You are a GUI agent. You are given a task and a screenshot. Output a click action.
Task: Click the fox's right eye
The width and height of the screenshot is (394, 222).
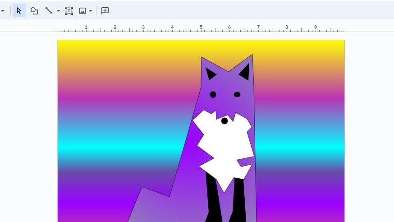point(237,94)
